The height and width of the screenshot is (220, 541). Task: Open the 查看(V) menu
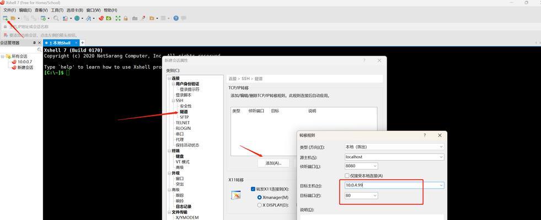coord(41,10)
